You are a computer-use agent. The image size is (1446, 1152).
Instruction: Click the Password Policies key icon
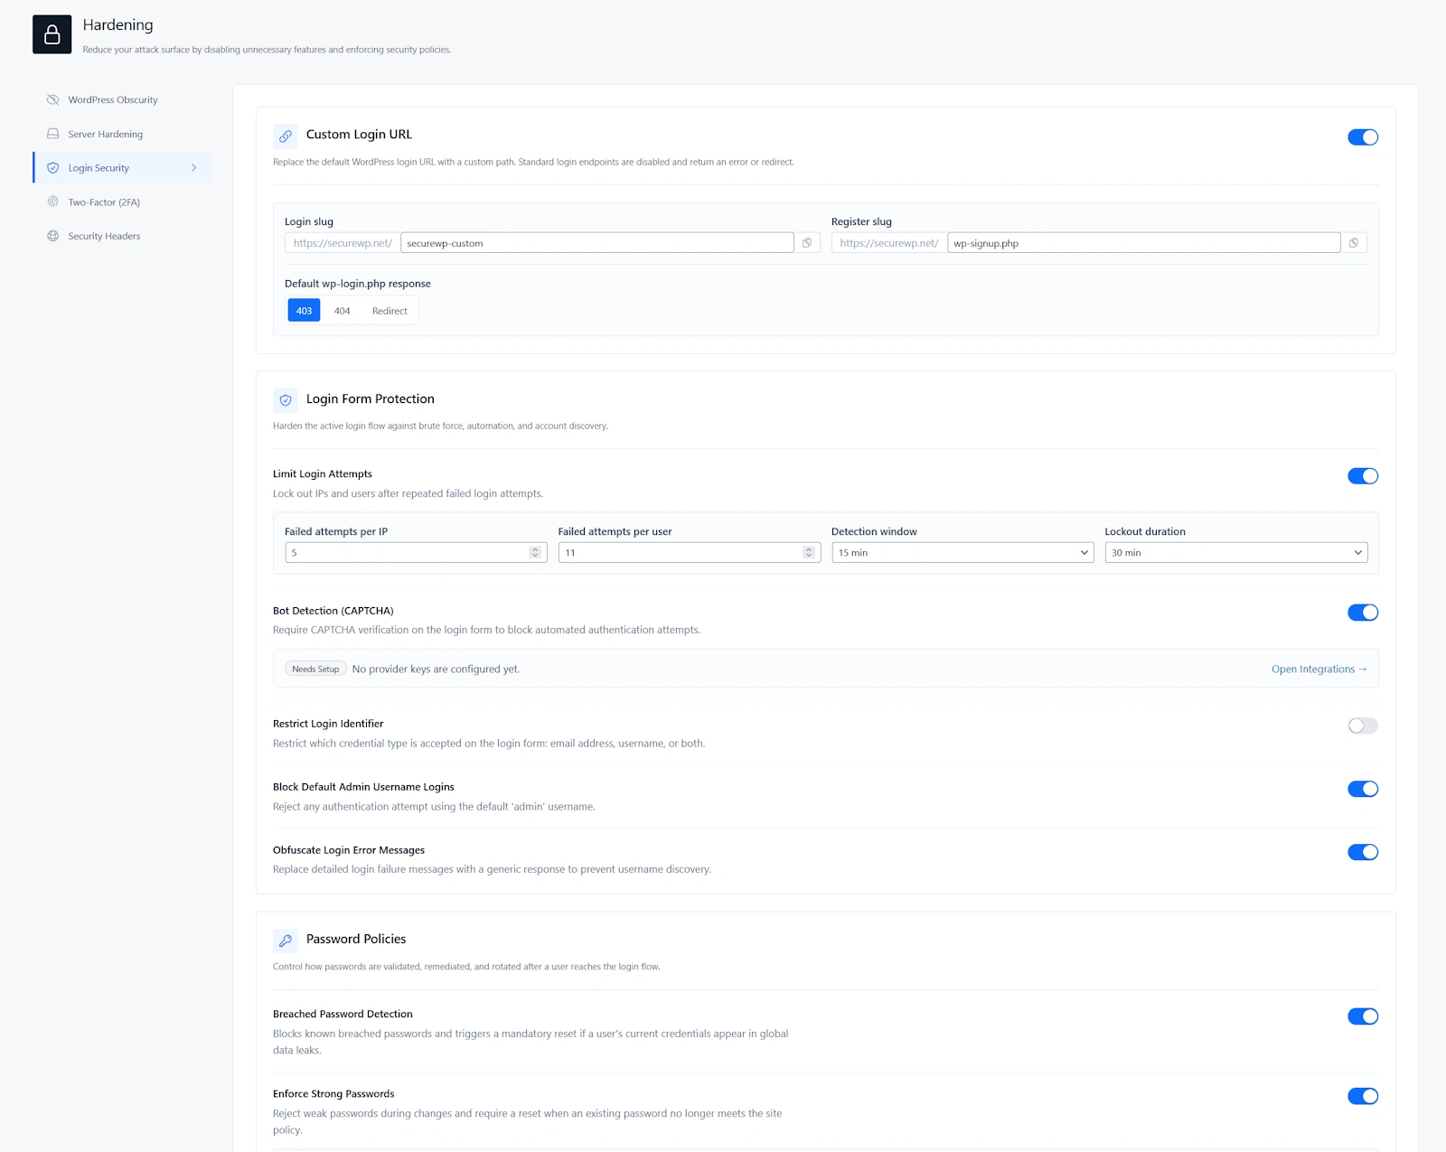[x=286, y=941]
